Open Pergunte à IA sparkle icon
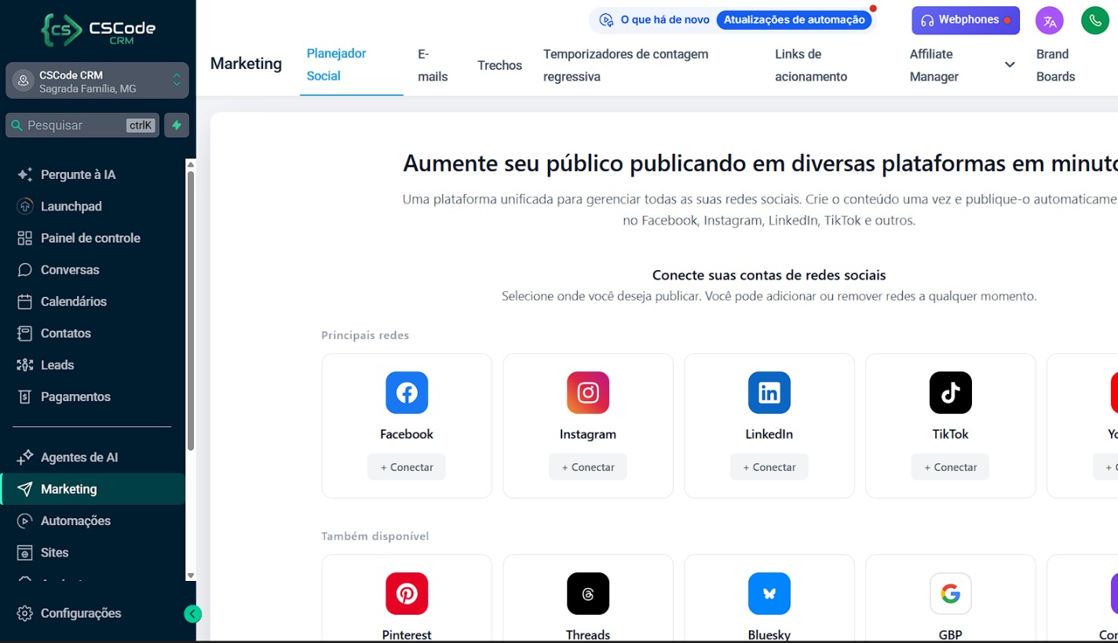The width and height of the screenshot is (1118, 643). coord(25,174)
